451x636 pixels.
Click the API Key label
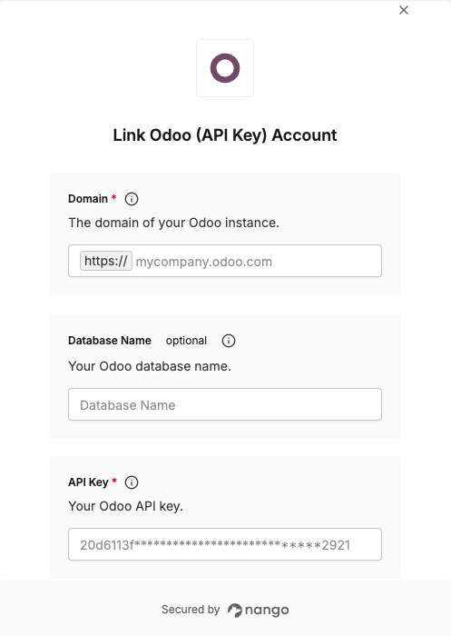[88, 482]
